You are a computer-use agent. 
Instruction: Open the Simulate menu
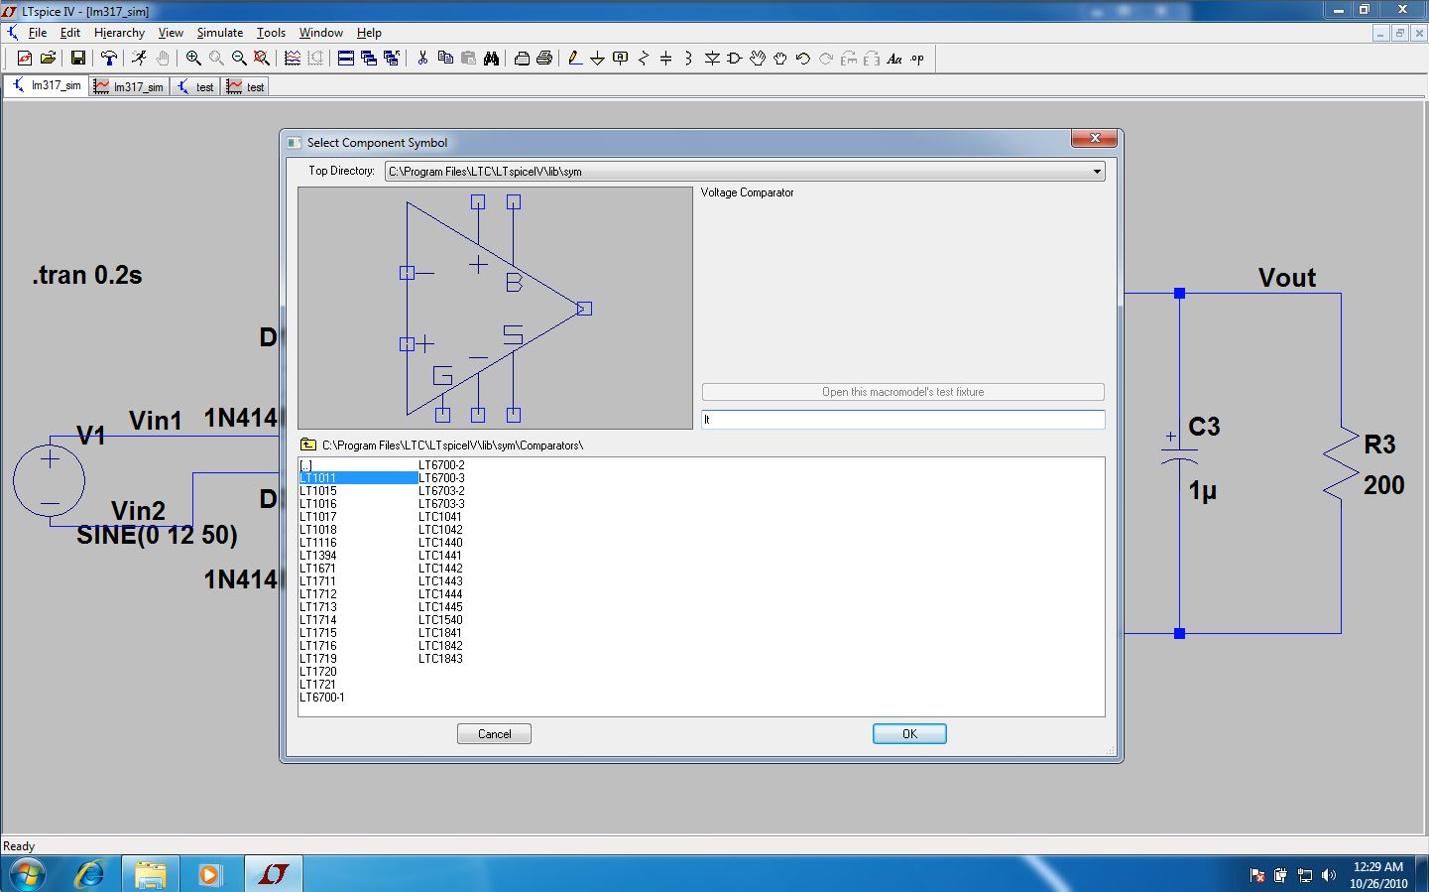(220, 33)
